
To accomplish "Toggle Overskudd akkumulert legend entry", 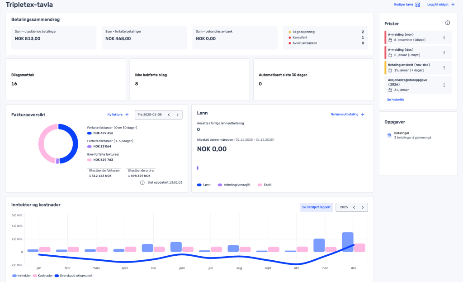I will coord(74,276).
